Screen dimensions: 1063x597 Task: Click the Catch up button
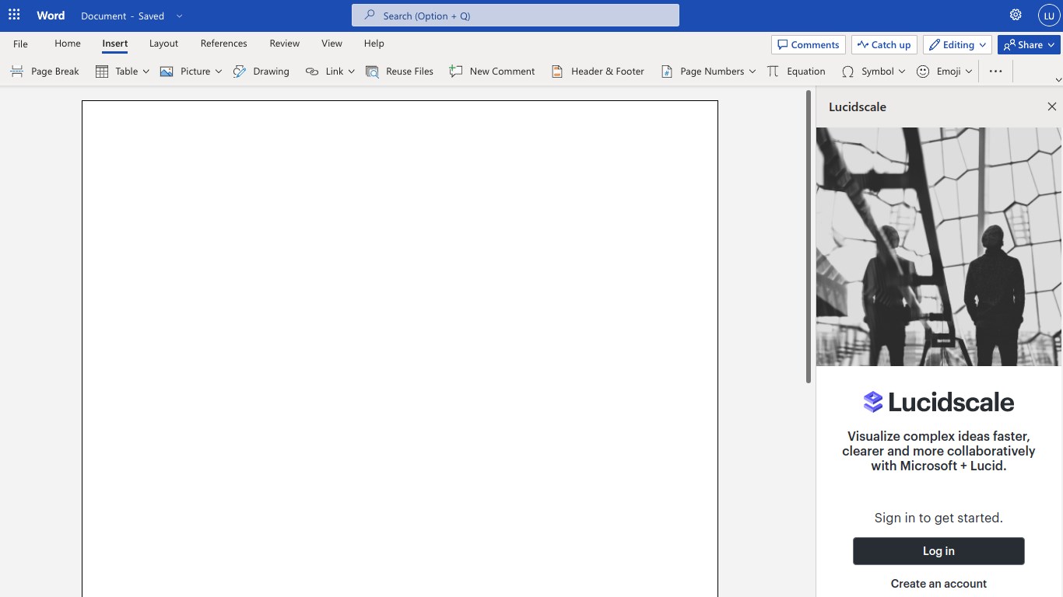[884, 45]
